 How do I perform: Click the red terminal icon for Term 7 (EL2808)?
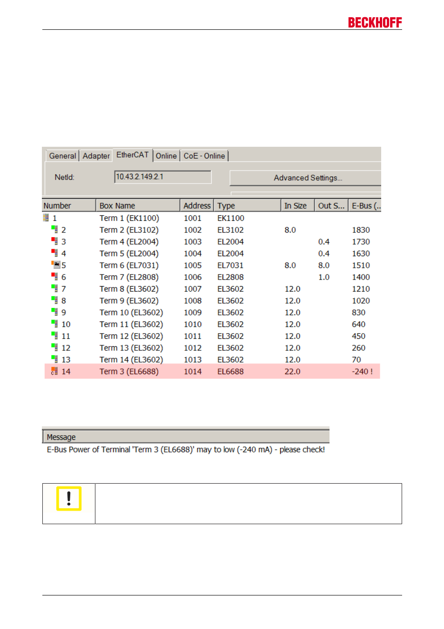tap(54, 276)
